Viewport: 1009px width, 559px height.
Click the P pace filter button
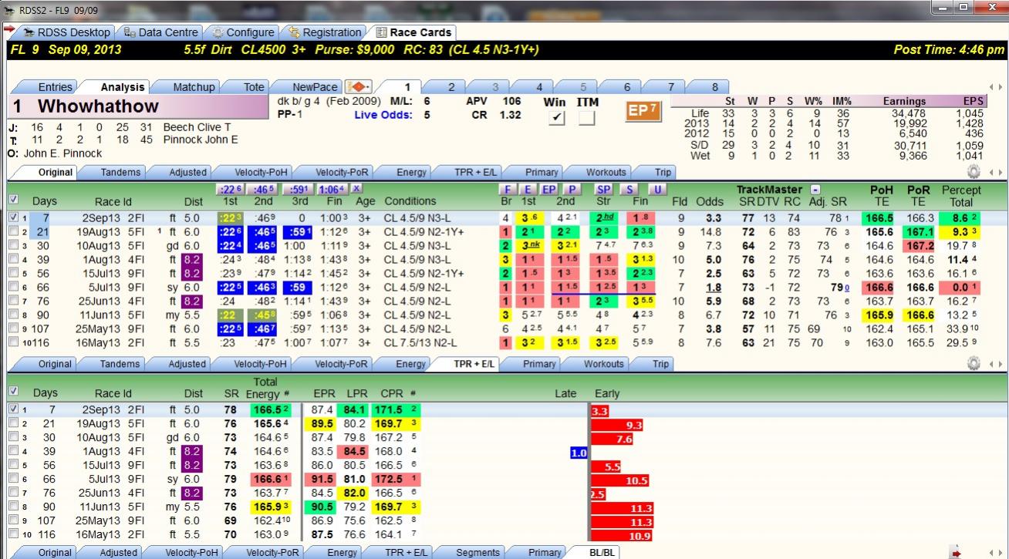(x=572, y=189)
